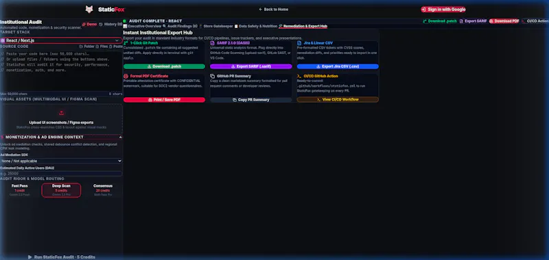Click the purple file icon beside SARIF 2.1.0

pos(213,43)
